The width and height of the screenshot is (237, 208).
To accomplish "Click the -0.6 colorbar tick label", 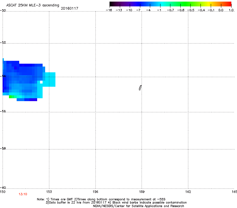I will click(181, 10).
